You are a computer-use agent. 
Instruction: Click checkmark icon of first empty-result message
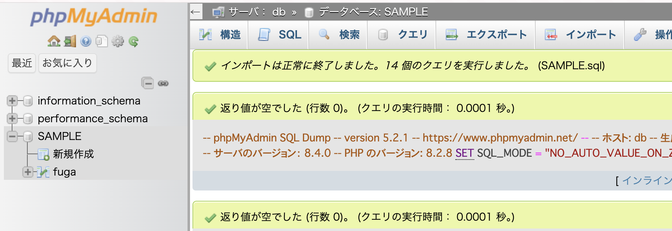coord(210,108)
